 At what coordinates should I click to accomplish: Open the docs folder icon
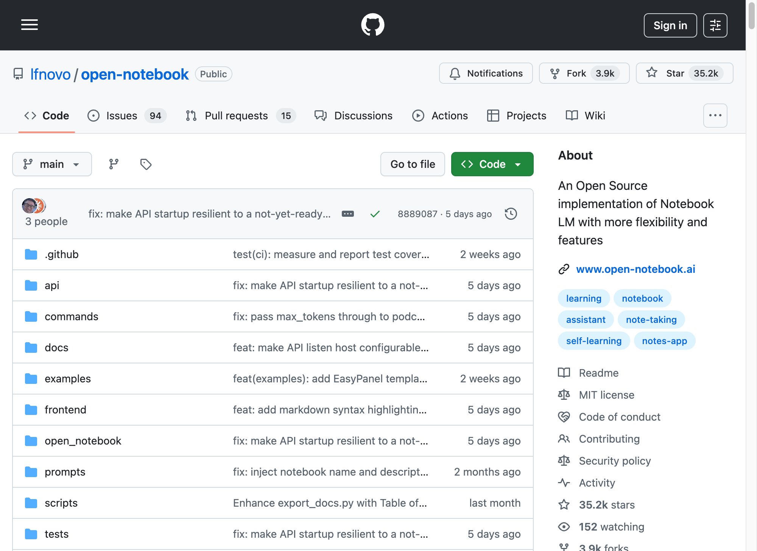tap(31, 348)
